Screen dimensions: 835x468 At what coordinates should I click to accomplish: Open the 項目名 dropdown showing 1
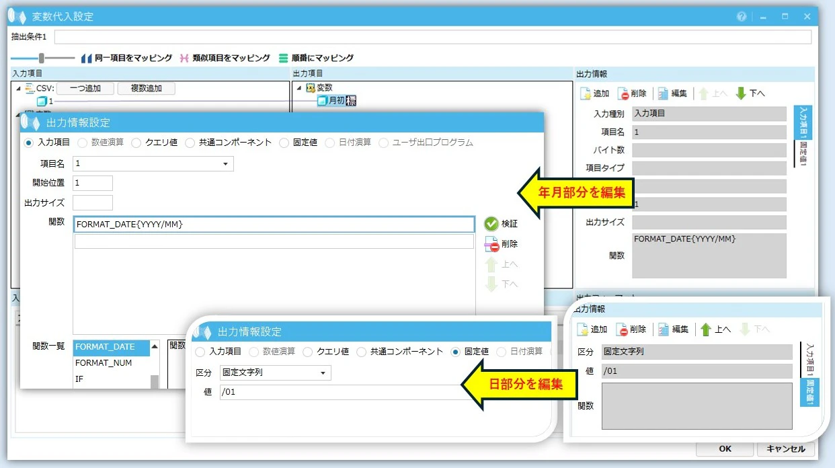[x=225, y=163]
